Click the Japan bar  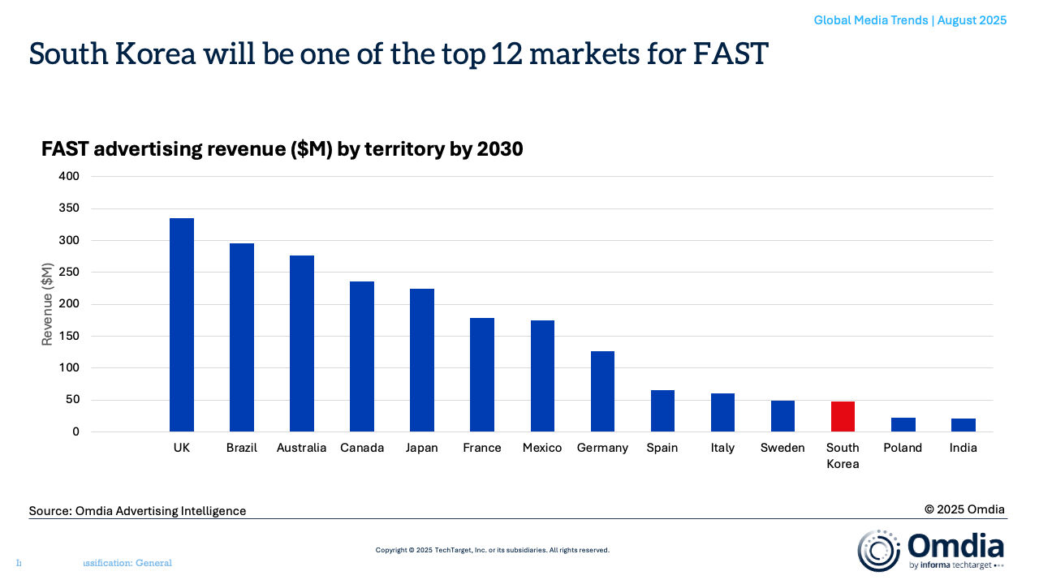coord(422,360)
